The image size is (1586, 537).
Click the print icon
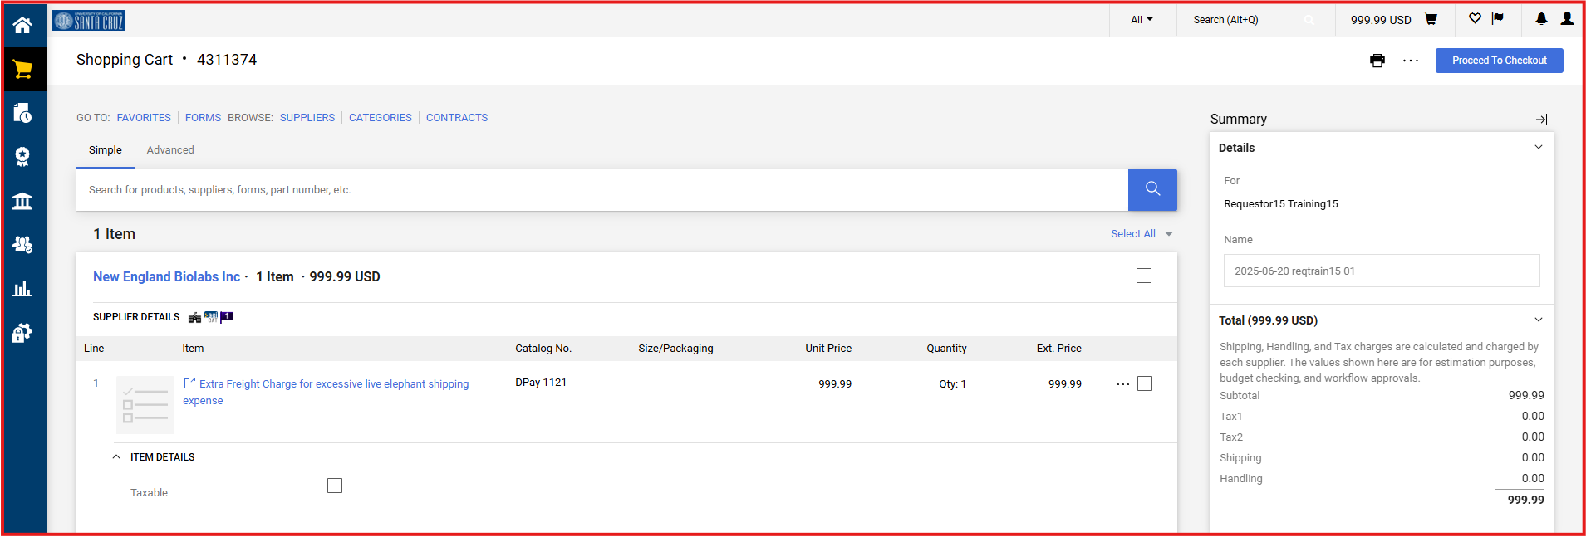(1377, 61)
